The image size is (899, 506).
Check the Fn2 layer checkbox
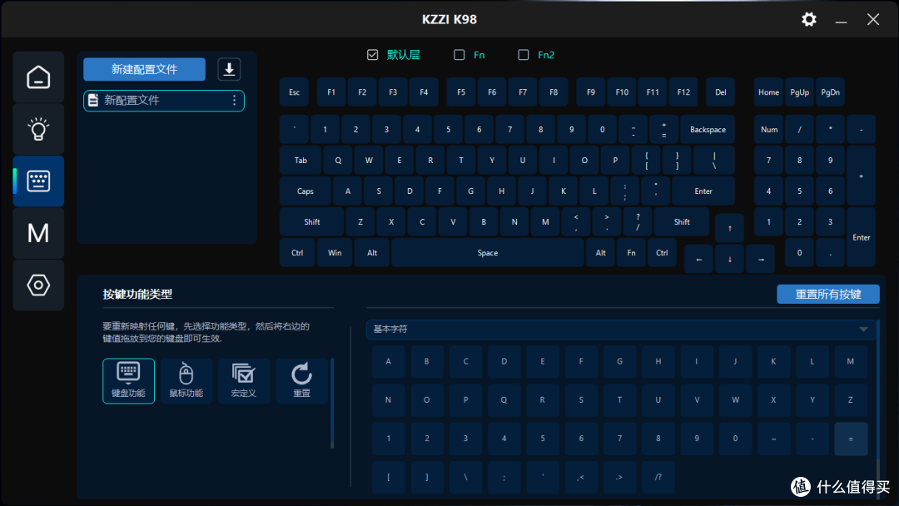click(524, 55)
